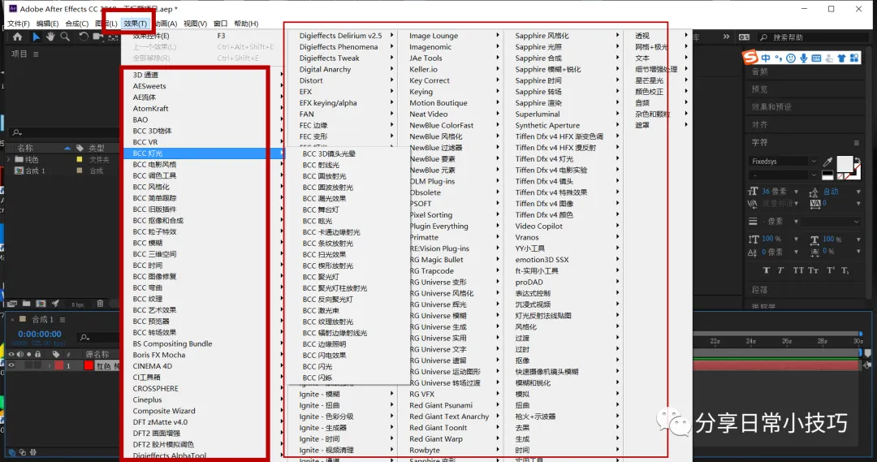Click the faux bold T button
The width and height of the screenshot is (877, 462).
[x=767, y=270]
